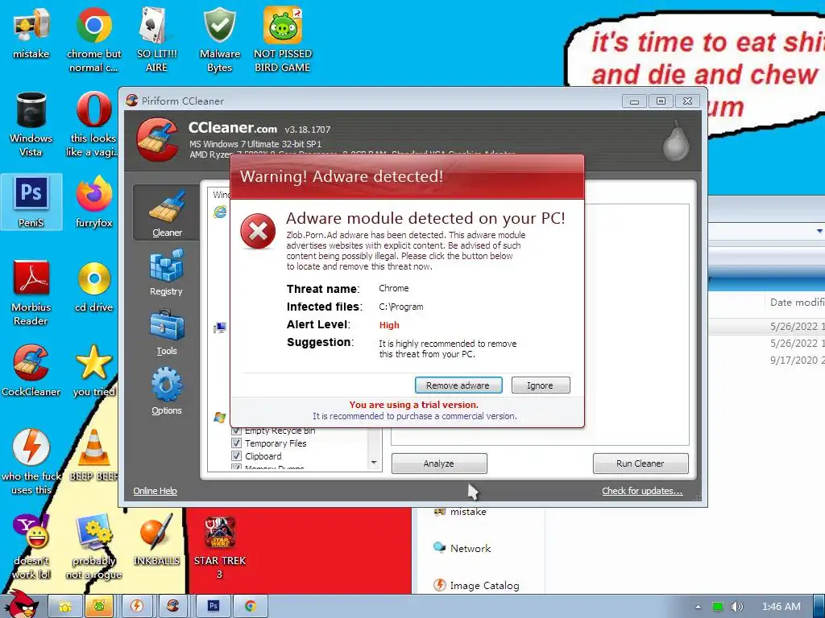Open the Tools section in CCleaner
Image resolution: width=825 pixels, height=618 pixels.
[x=166, y=332]
